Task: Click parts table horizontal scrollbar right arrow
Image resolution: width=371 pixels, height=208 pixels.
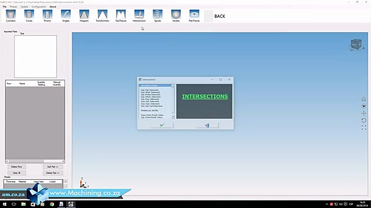Action: tap(63, 161)
